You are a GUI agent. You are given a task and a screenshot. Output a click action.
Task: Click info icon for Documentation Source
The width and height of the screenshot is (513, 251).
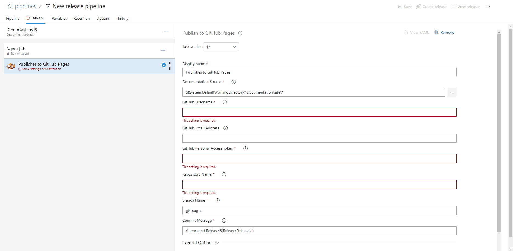point(234,82)
